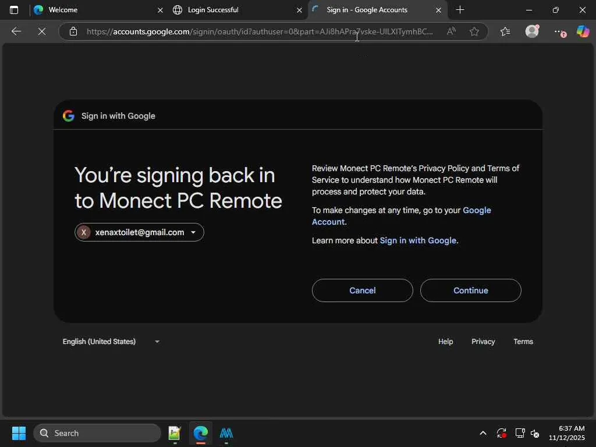Open the Terms footer link
This screenshot has width=596, height=447.
click(523, 341)
